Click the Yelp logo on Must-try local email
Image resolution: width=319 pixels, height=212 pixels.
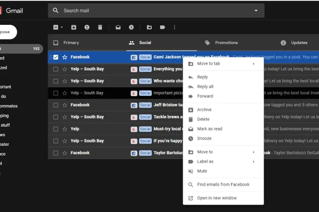(134, 129)
